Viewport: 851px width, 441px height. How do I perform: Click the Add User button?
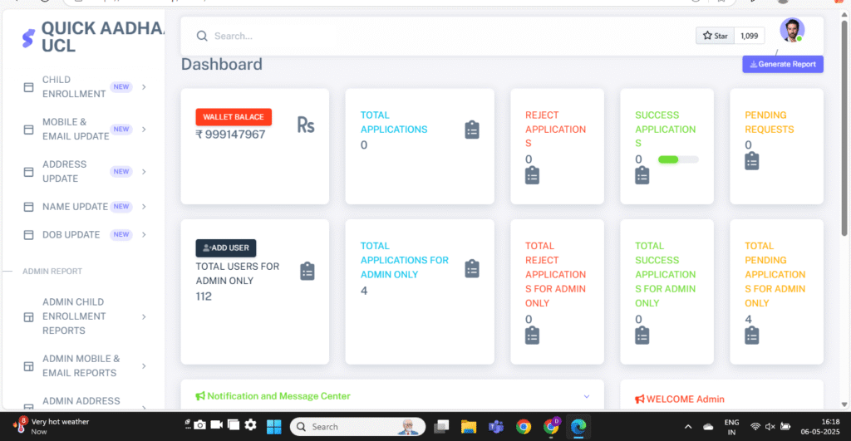point(226,247)
